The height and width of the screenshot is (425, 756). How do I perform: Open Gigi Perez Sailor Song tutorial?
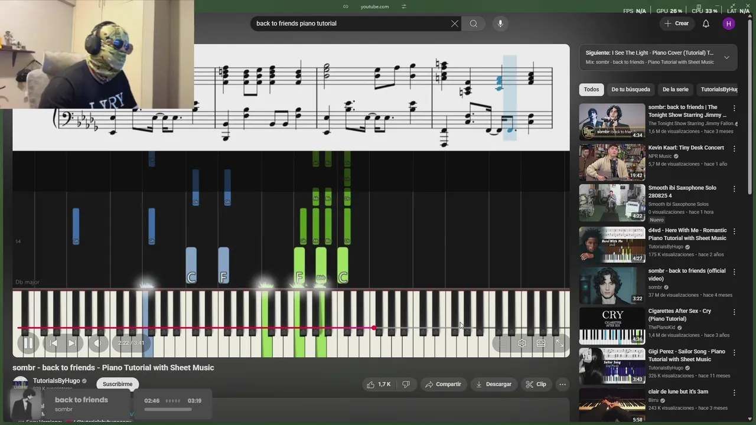(612, 366)
